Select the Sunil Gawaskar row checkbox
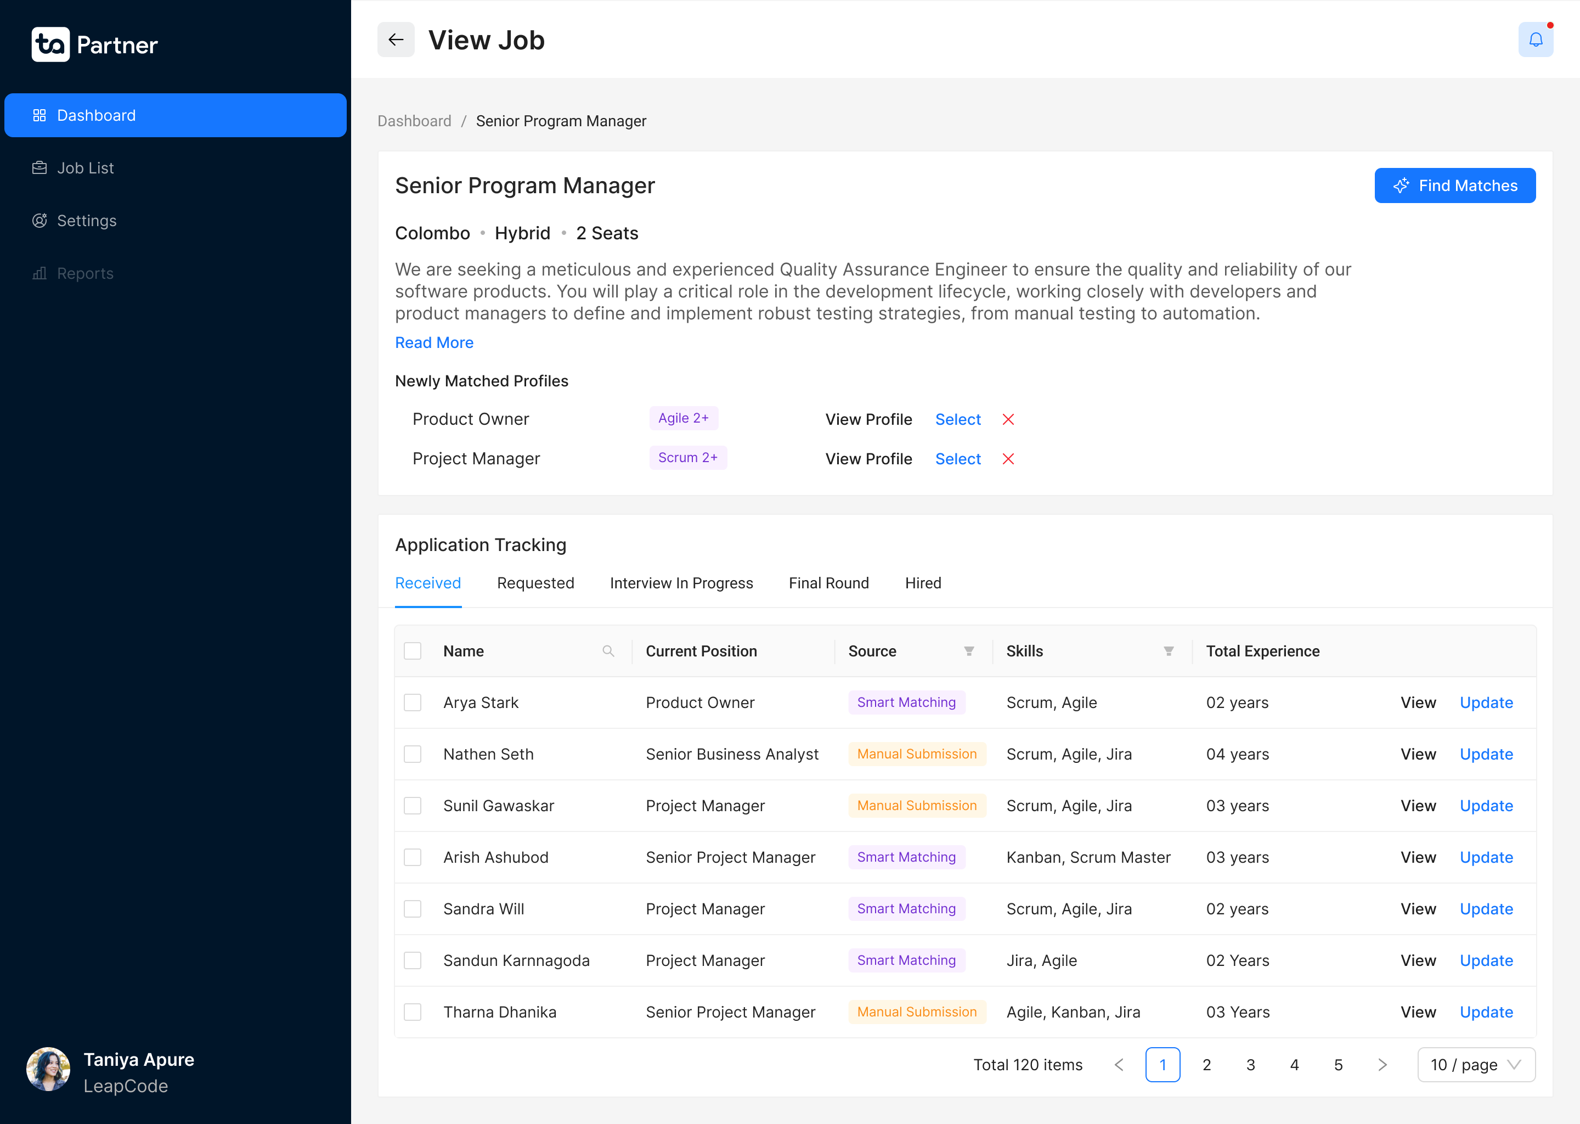1580x1124 pixels. click(413, 806)
